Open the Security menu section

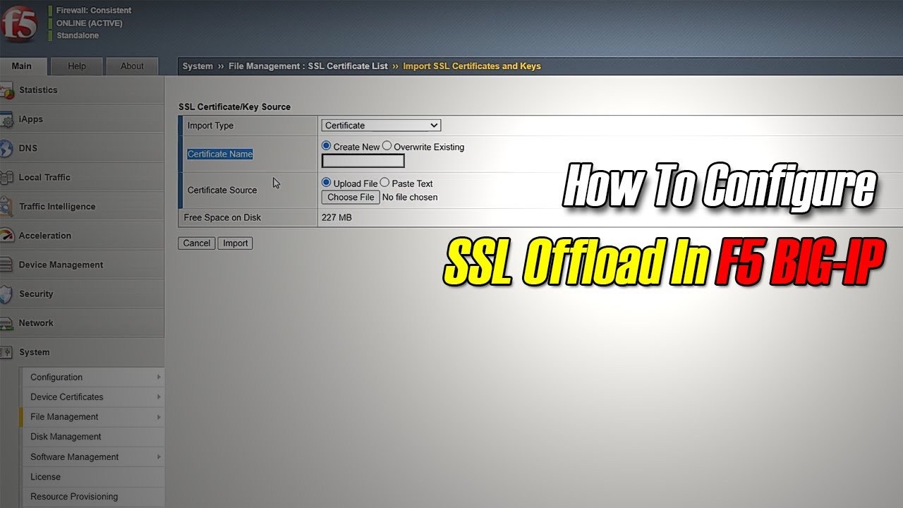pyautogui.click(x=82, y=294)
